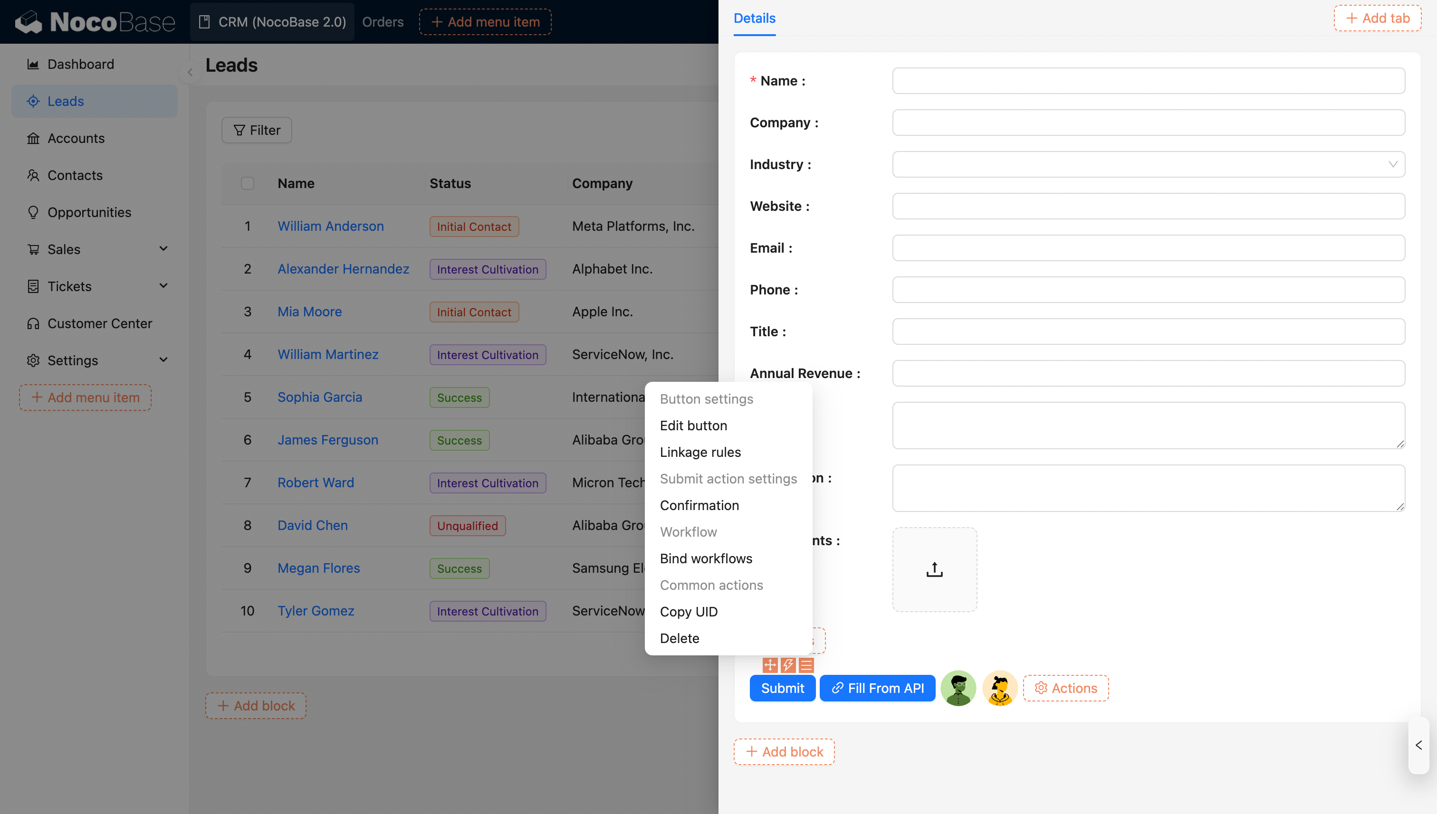1437x814 pixels.
Task: Click the Fill From API button
Action: [877, 688]
